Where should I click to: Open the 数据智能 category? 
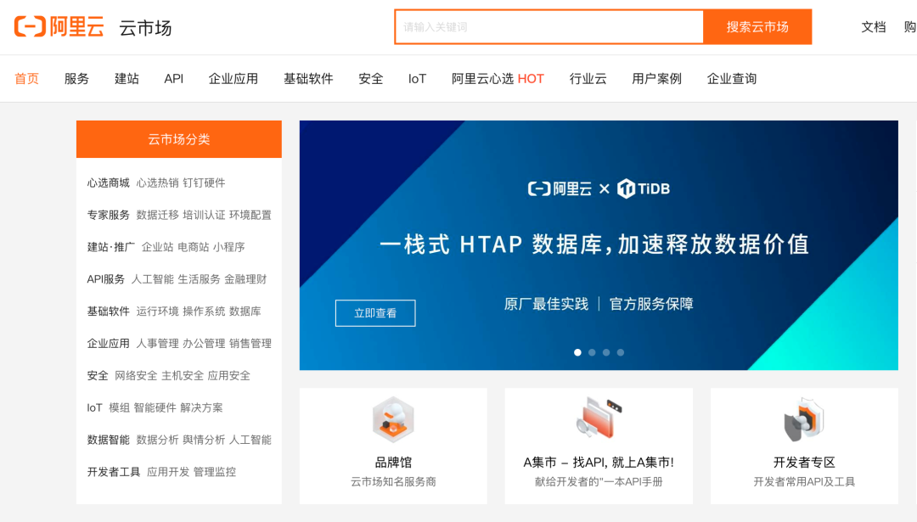click(x=108, y=441)
